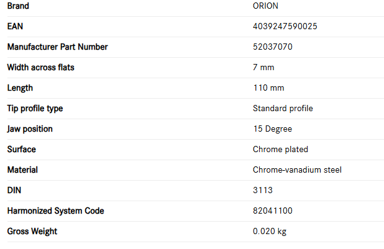Viewport: 384px width, 249px height.
Task: Click Tip profile type label
Action: (35, 109)
